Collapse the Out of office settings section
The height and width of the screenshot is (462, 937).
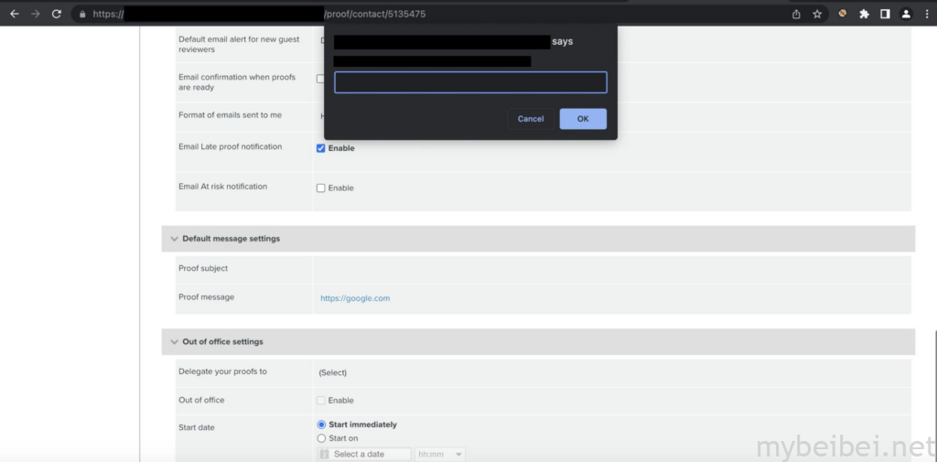175,342
